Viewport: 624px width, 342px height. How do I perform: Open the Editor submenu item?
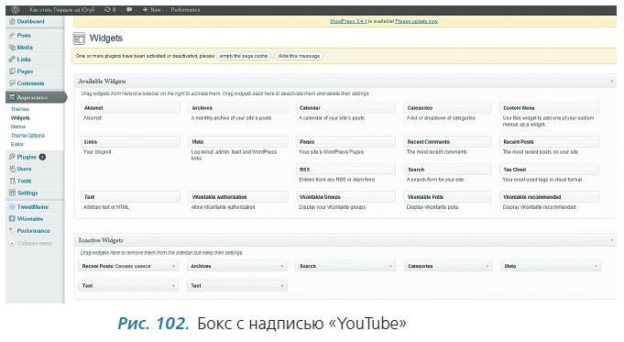click(x=17, y=144)
